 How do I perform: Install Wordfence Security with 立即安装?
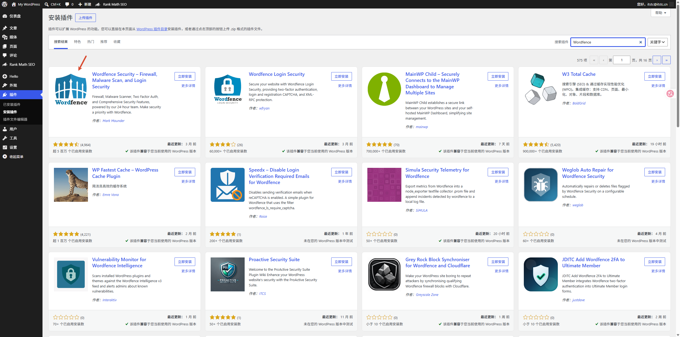click(185, 76)
